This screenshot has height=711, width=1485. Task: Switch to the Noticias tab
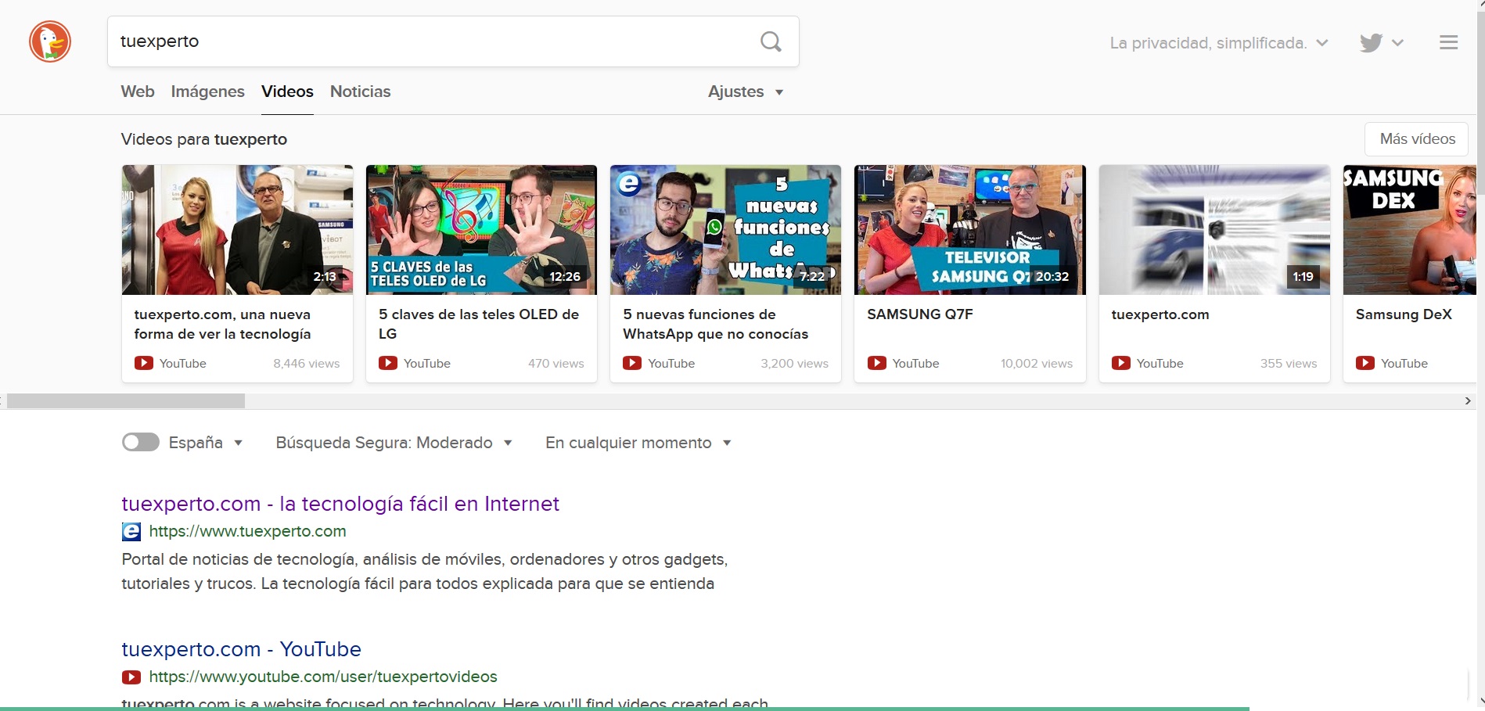(360, 92)
